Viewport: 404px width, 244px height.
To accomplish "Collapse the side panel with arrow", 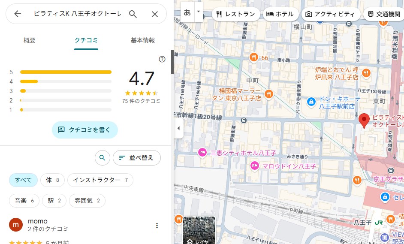I will (178, 128).
